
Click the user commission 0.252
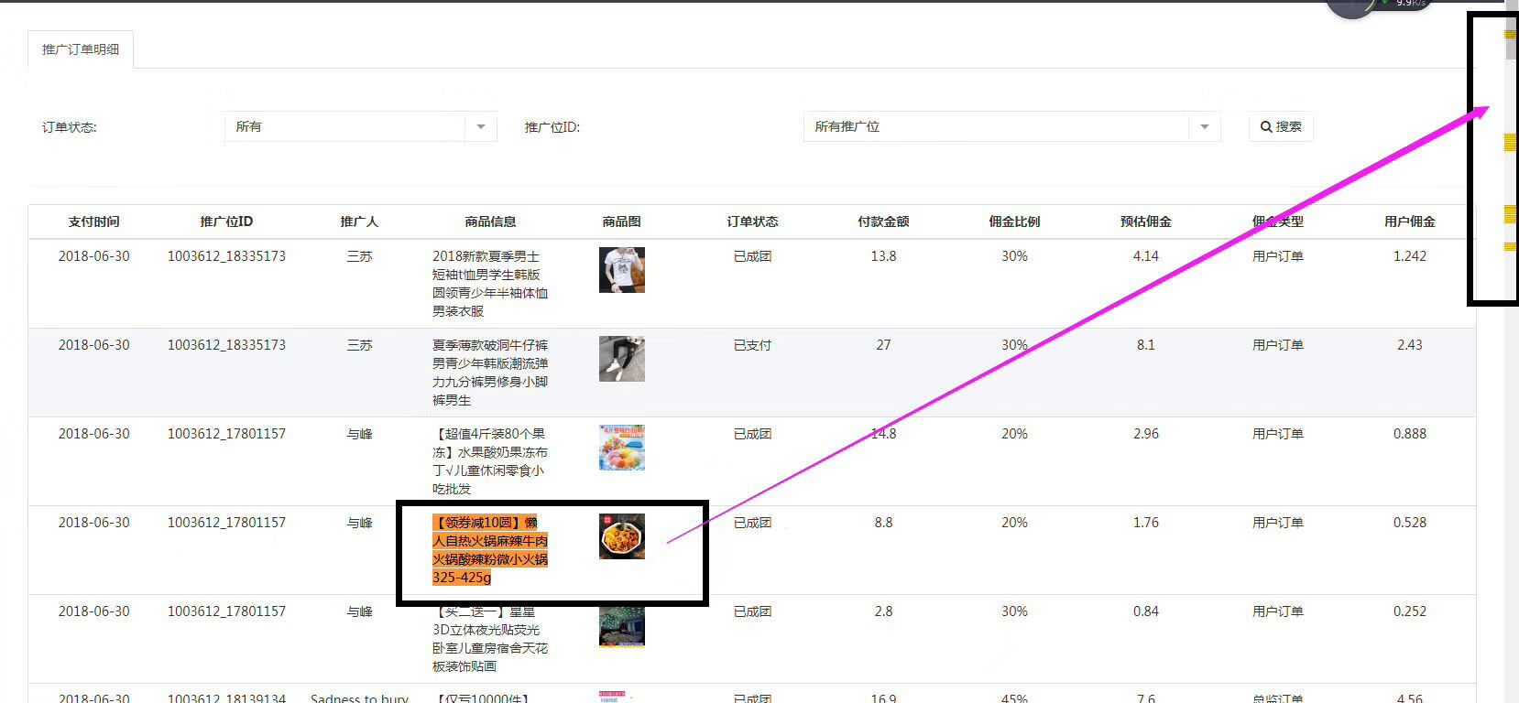tap(1410, 611)
